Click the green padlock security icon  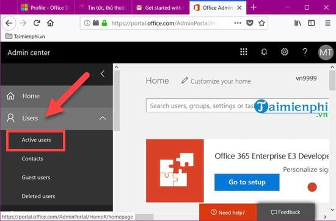pos(104,23)
